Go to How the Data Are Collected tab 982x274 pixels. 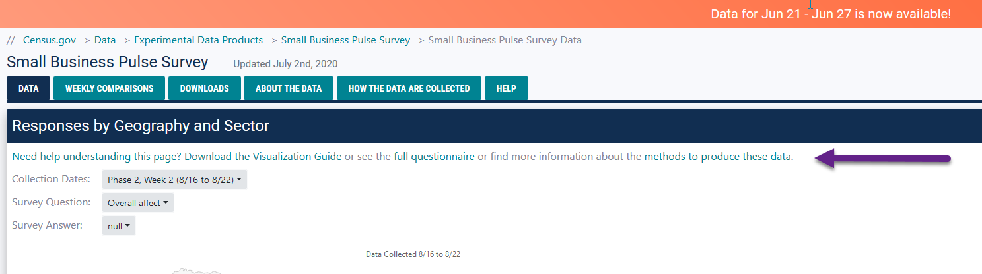click(409, 88)
